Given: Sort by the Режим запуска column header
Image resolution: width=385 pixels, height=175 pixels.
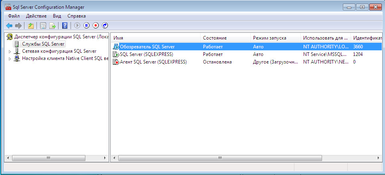Looking at the screenshot, I should click(276, 38).
